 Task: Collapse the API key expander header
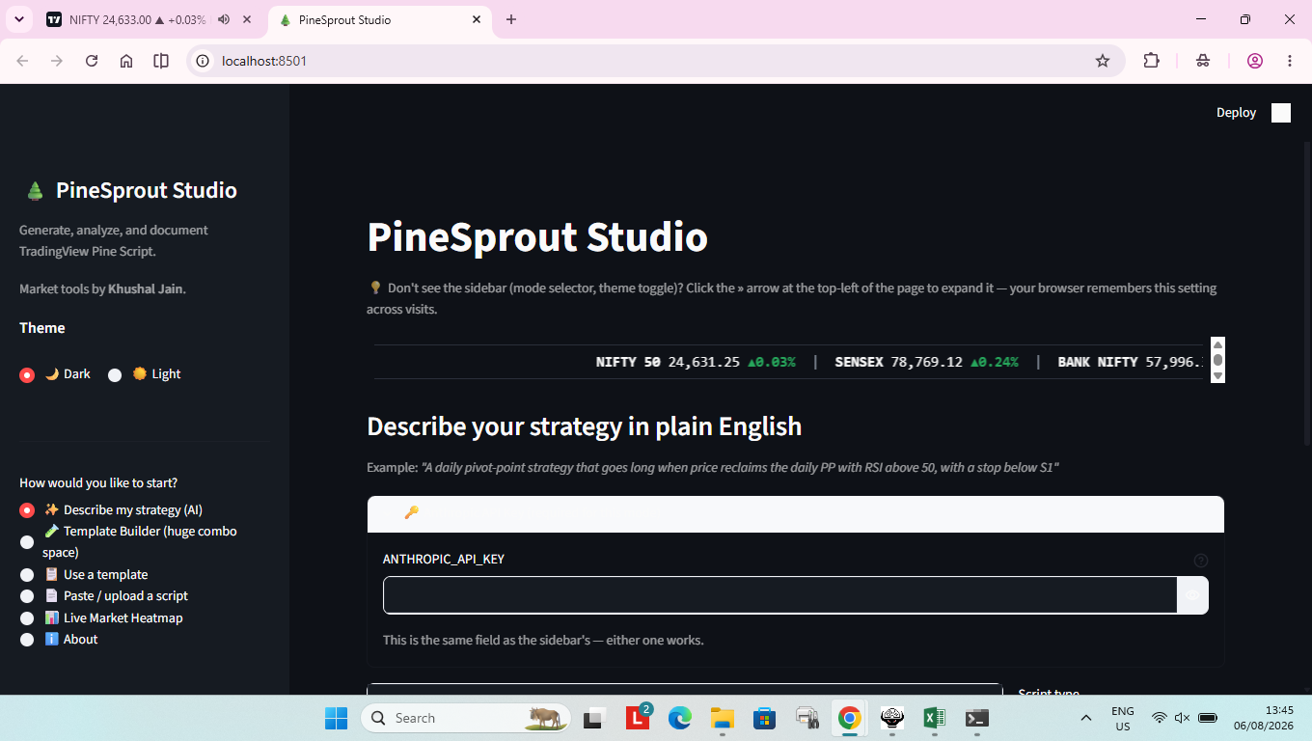[x=796, y=513]
